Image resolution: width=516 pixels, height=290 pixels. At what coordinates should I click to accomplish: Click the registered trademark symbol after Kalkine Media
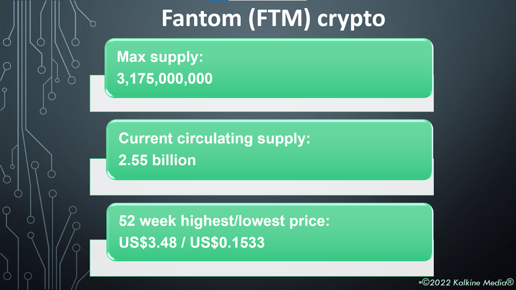coord(510,282)
